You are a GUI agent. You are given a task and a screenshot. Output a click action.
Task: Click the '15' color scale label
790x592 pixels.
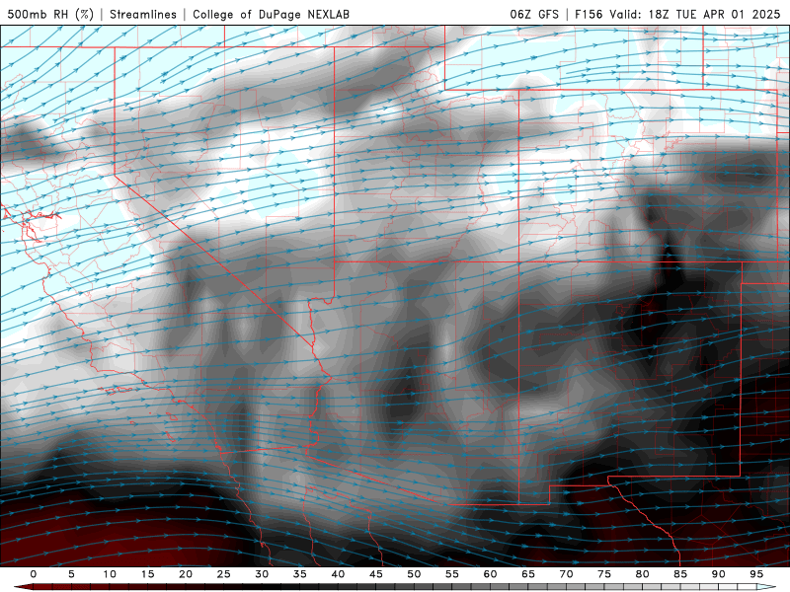(147, 574)
